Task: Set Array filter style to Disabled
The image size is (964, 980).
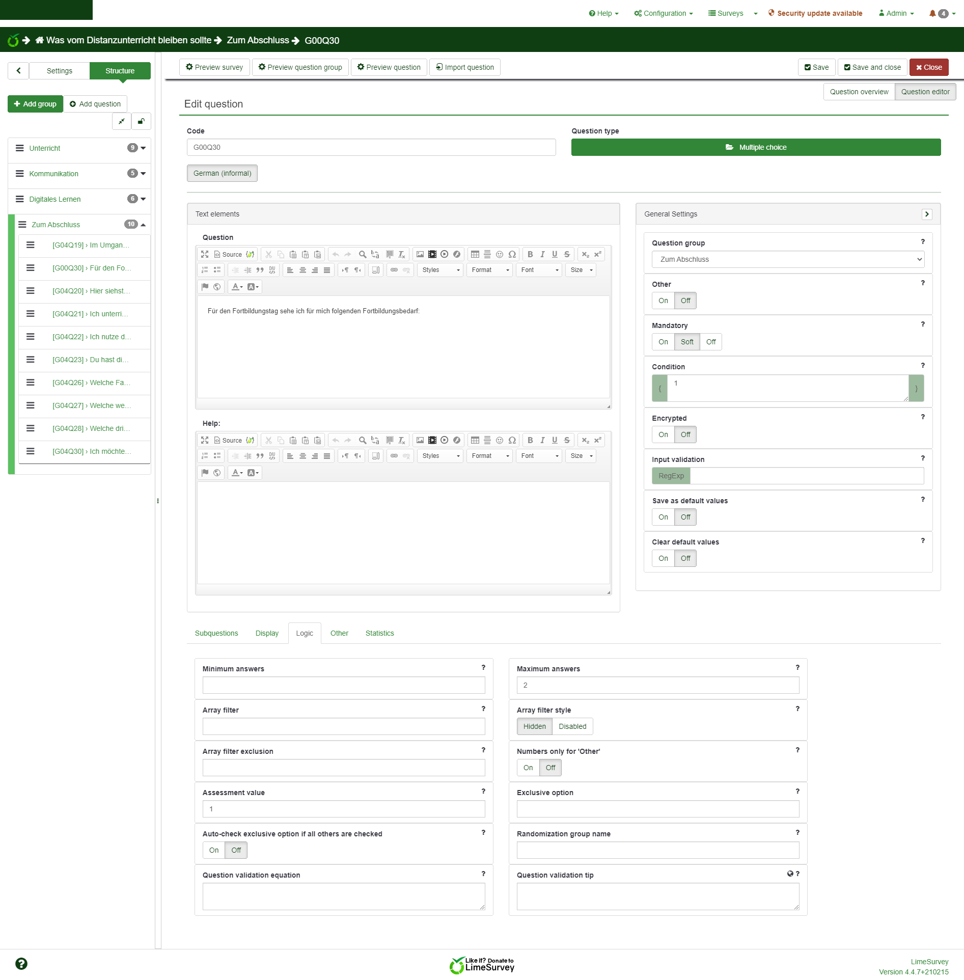Action: point(572,726)
